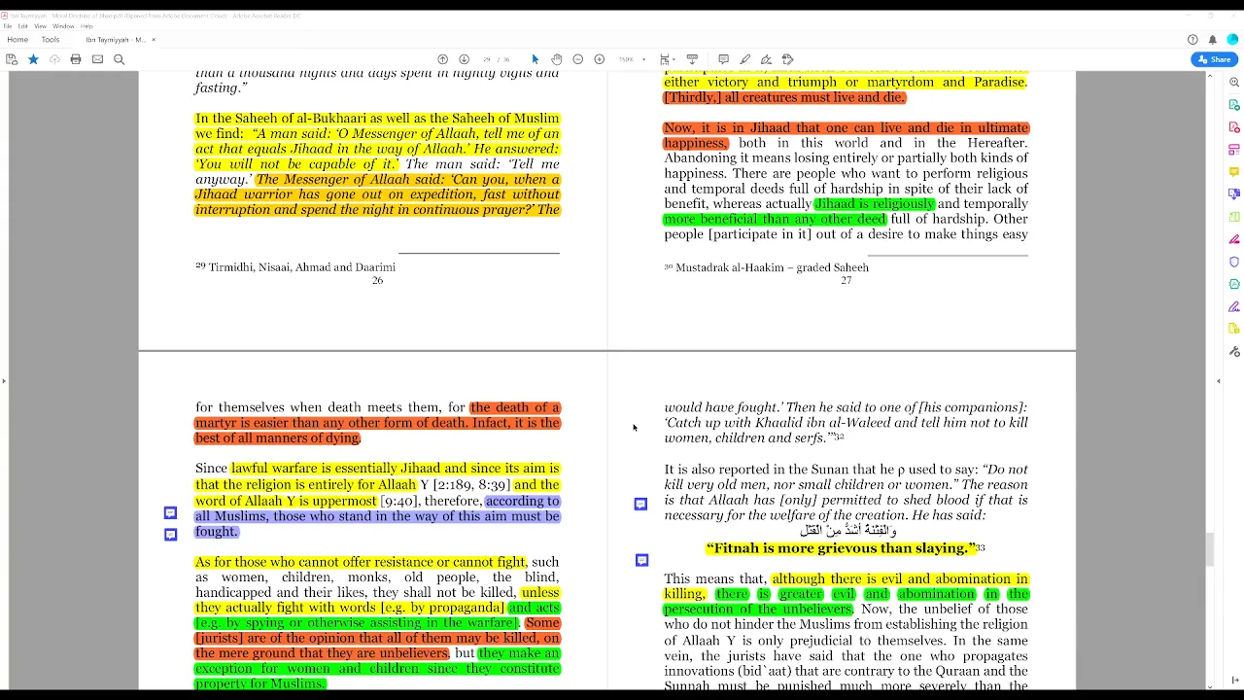Open the Edit PDF tool
The image size is (1244, 700).
point(1234,150)
